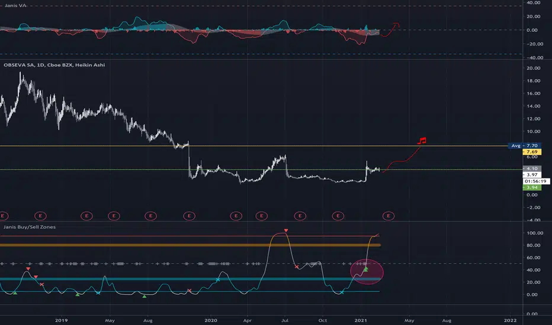552x325 pixels.
Task: Select the thick orange band at level 80
Action: [x=190, y=245]
